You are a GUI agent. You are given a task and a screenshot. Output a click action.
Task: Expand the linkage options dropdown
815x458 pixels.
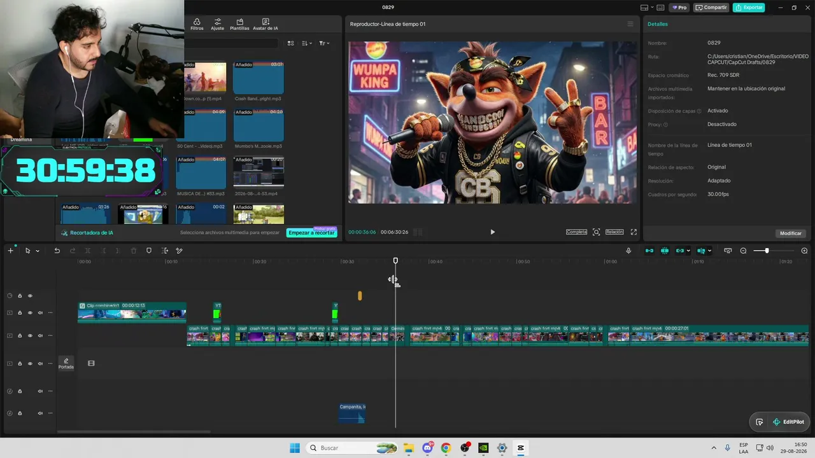[688, 251]
